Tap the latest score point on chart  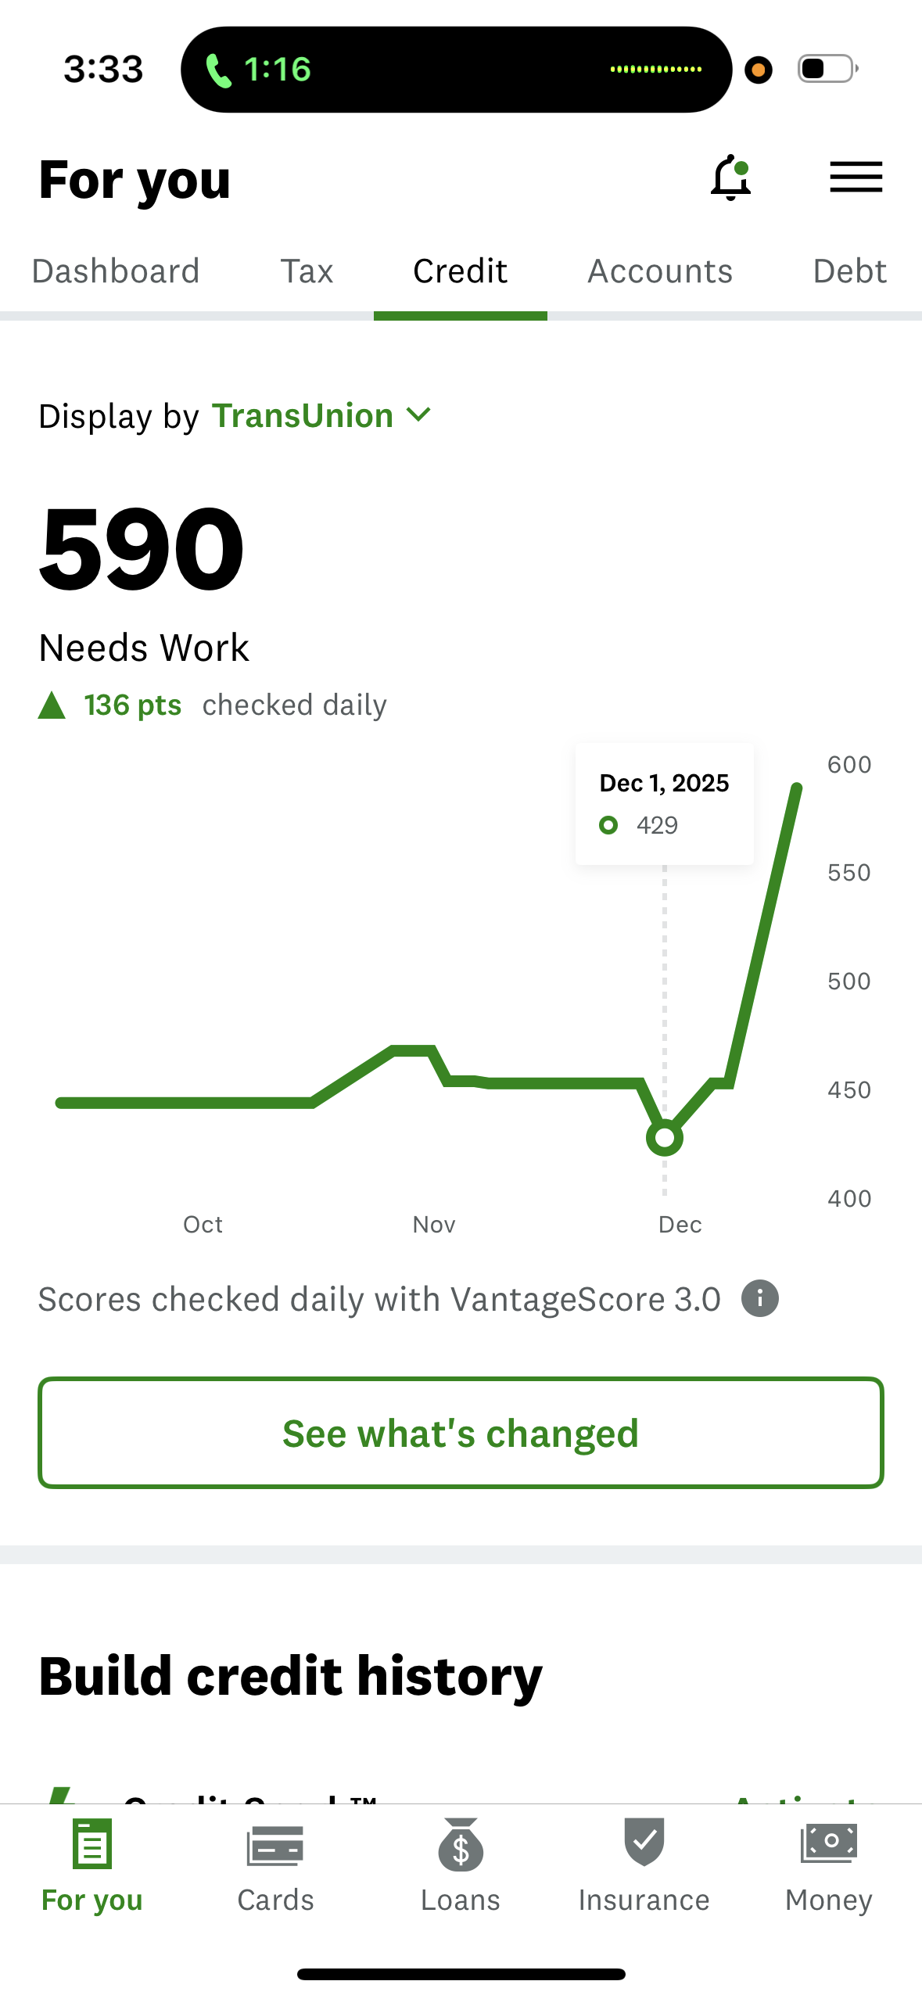(797, 787)
